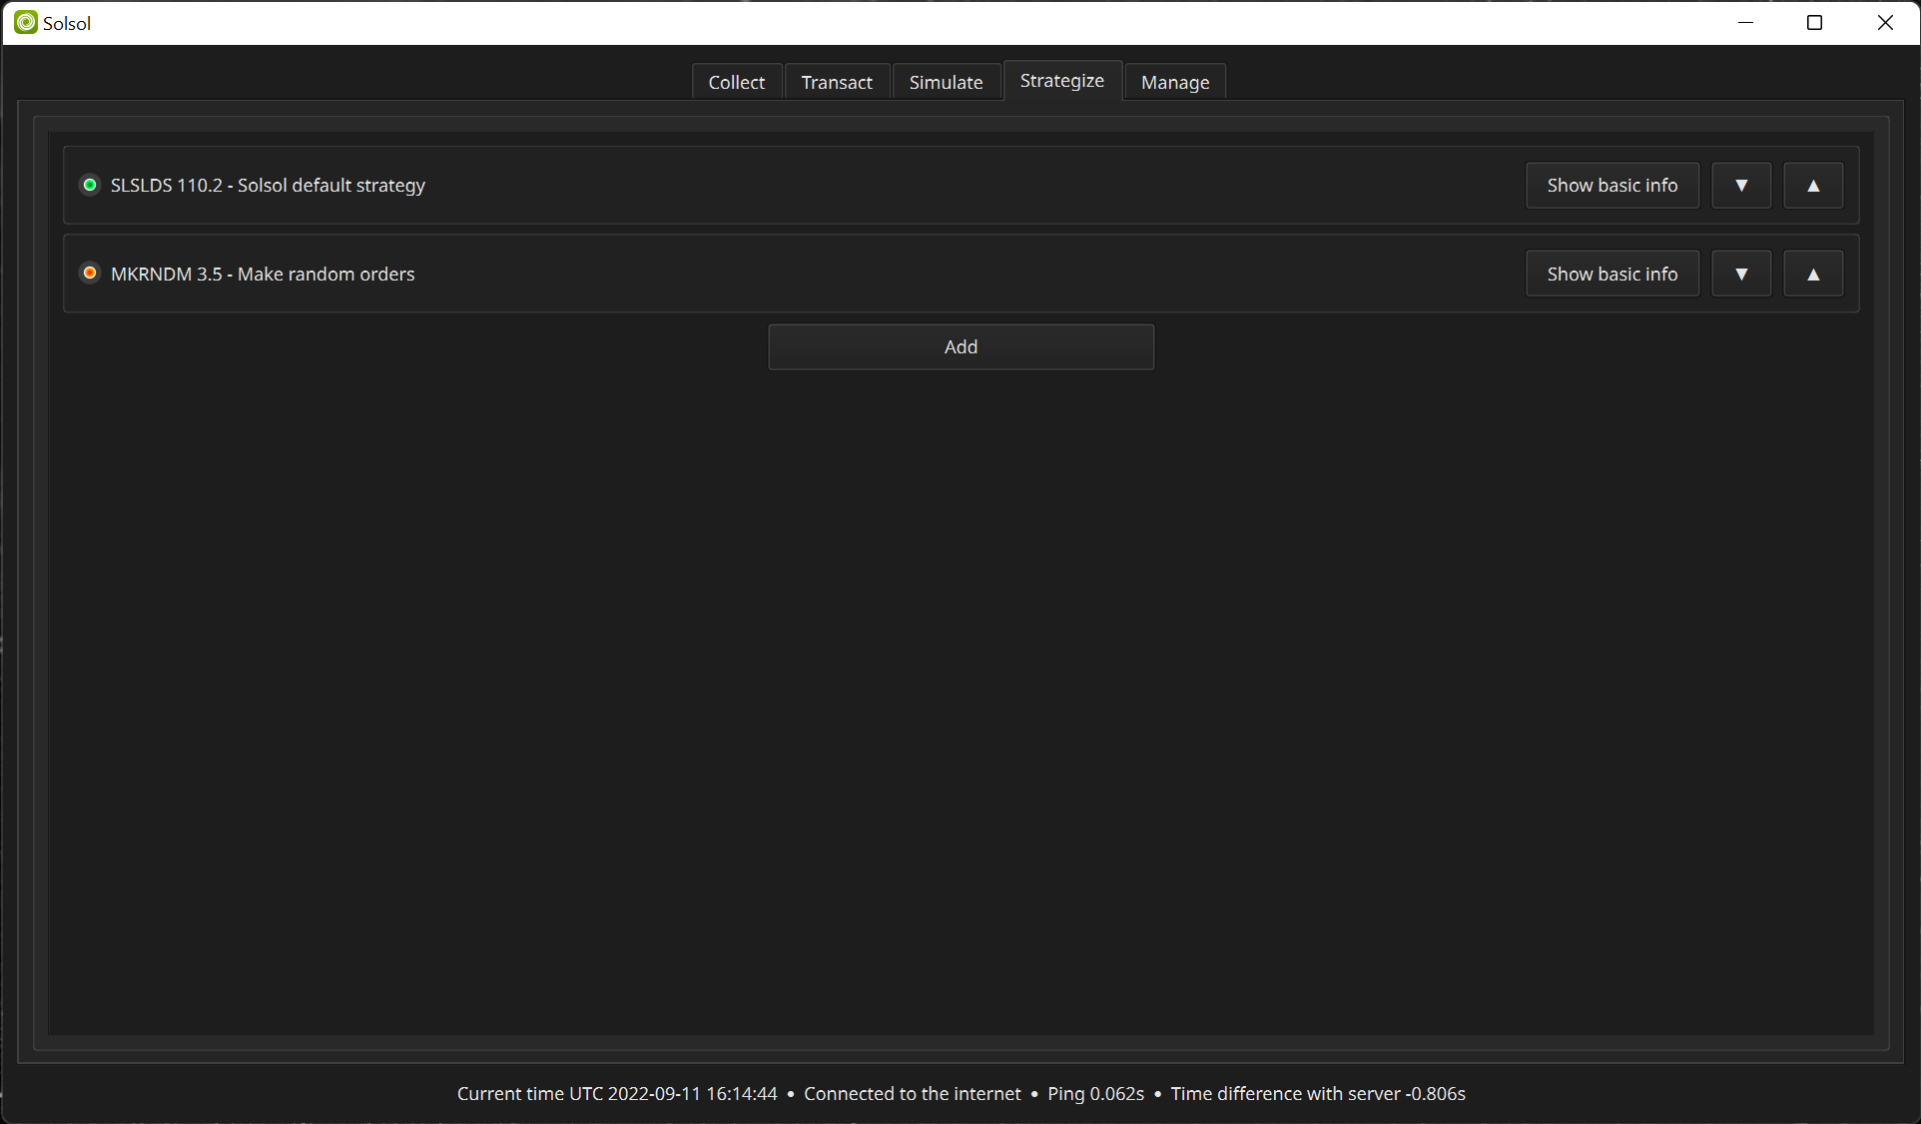Go to the Simulate tab
1921x1124 pixels.
(946, 82)
